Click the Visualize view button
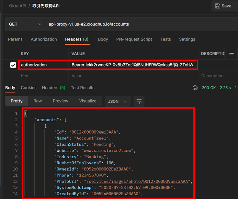Screen dimensions: 238x199 click(x=88, y=101)
